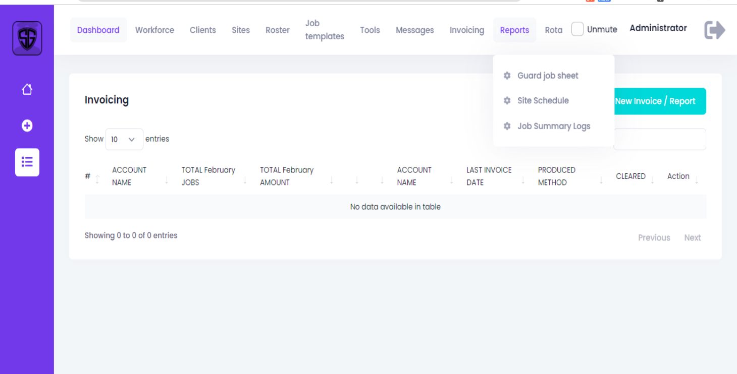Open the Rota menu

coord(554,30)
